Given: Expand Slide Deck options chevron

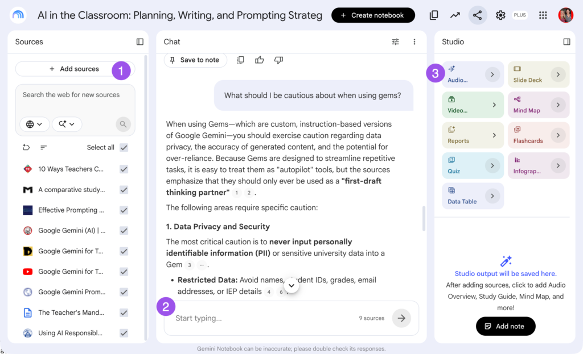Looking at the screenshot, I should [x=558, y=74].
